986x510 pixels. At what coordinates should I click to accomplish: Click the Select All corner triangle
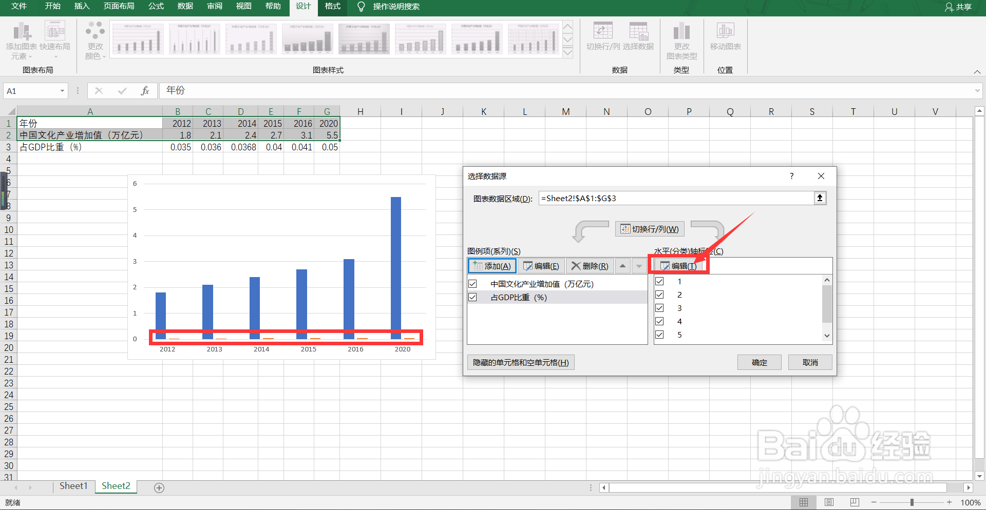[x=11, y=111]
